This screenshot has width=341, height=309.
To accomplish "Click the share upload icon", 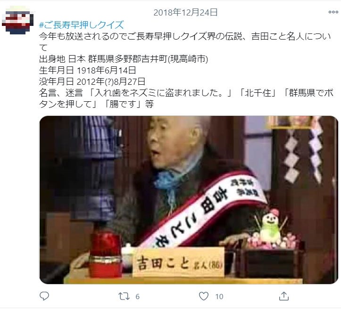I will point(284,296).
